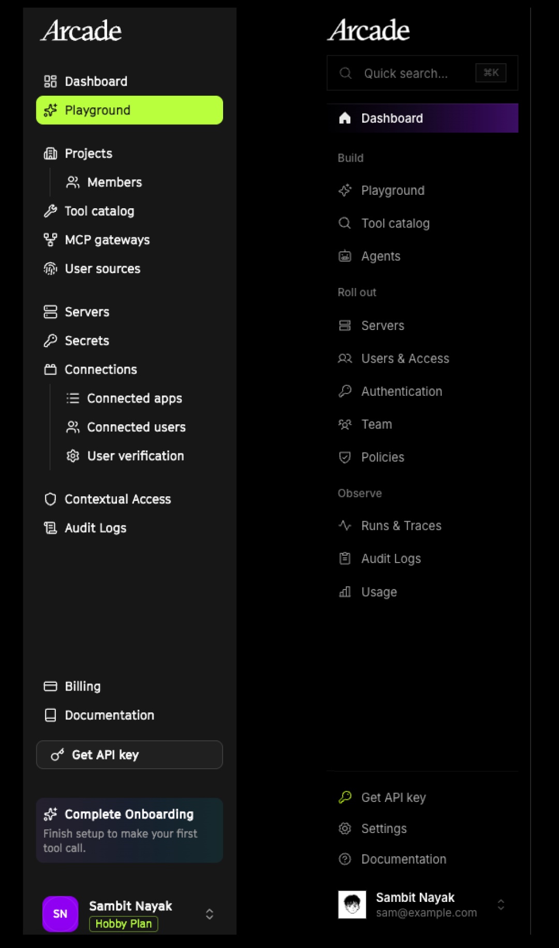The width and height of the screenshot is (559, 948).
Task: Go to Agents in Build section
Action: coord(422,256)
